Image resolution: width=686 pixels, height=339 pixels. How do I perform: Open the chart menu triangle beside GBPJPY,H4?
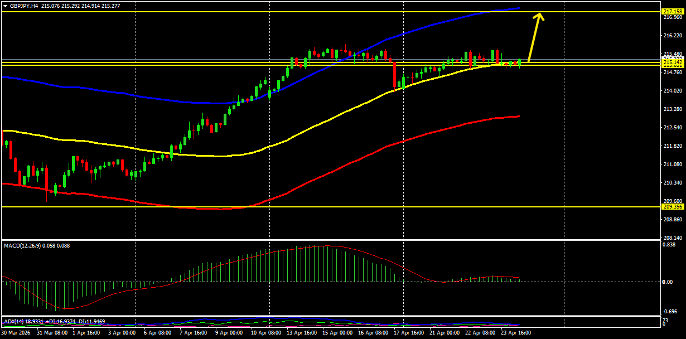tap(6, 5)
